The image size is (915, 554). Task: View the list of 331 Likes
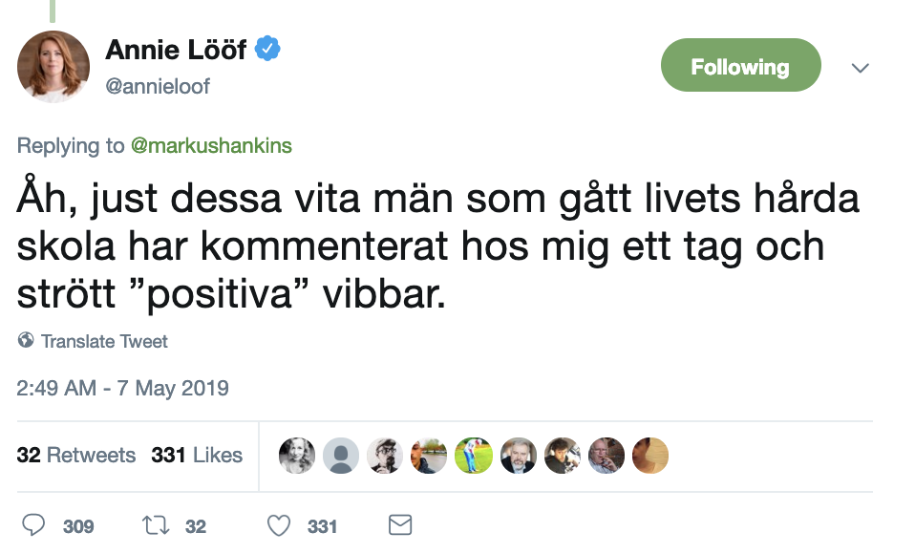pyautogui.click(x=197, y=455)
